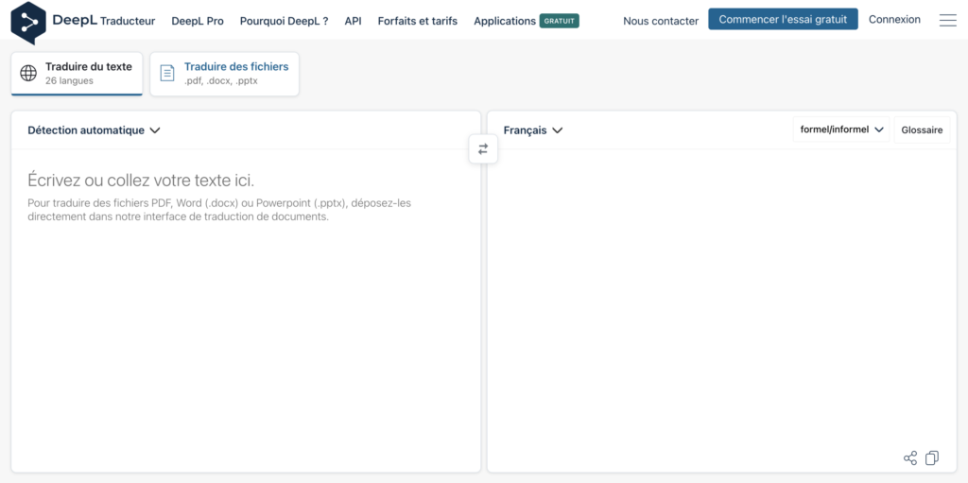Screen dimensions: 968x483
Task: Open the DeepL Pro menu item
Action: click(x=198, y=21)
